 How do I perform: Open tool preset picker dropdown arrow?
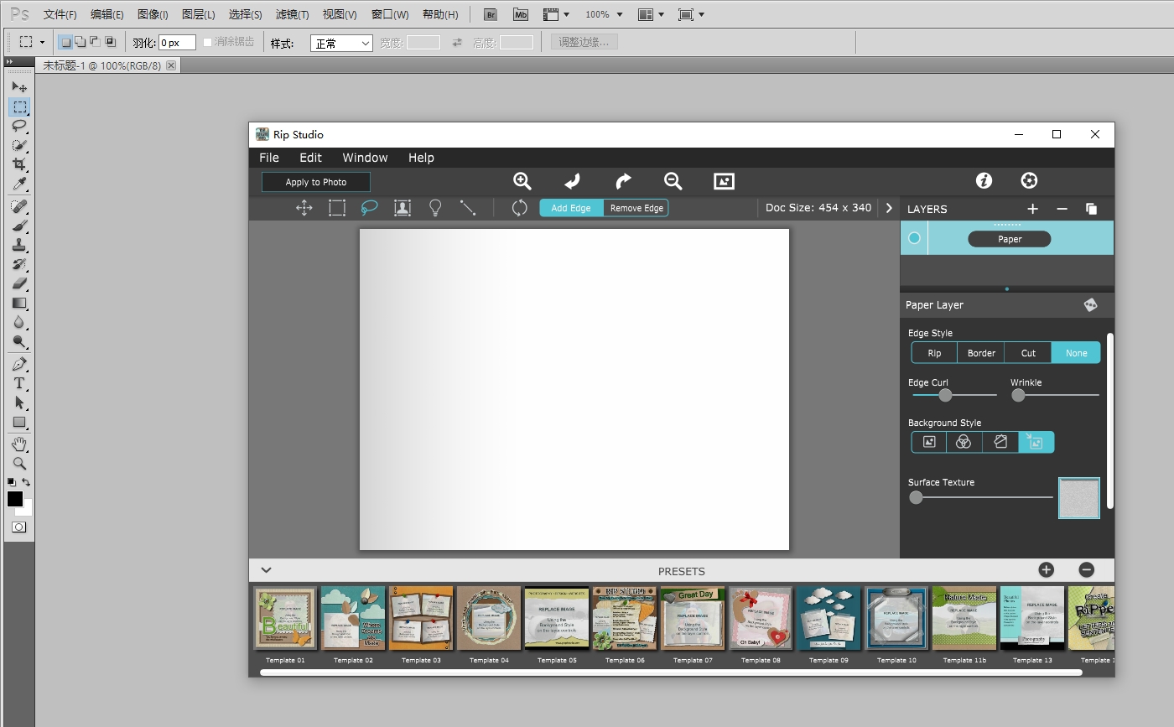(x=42, y=42)
